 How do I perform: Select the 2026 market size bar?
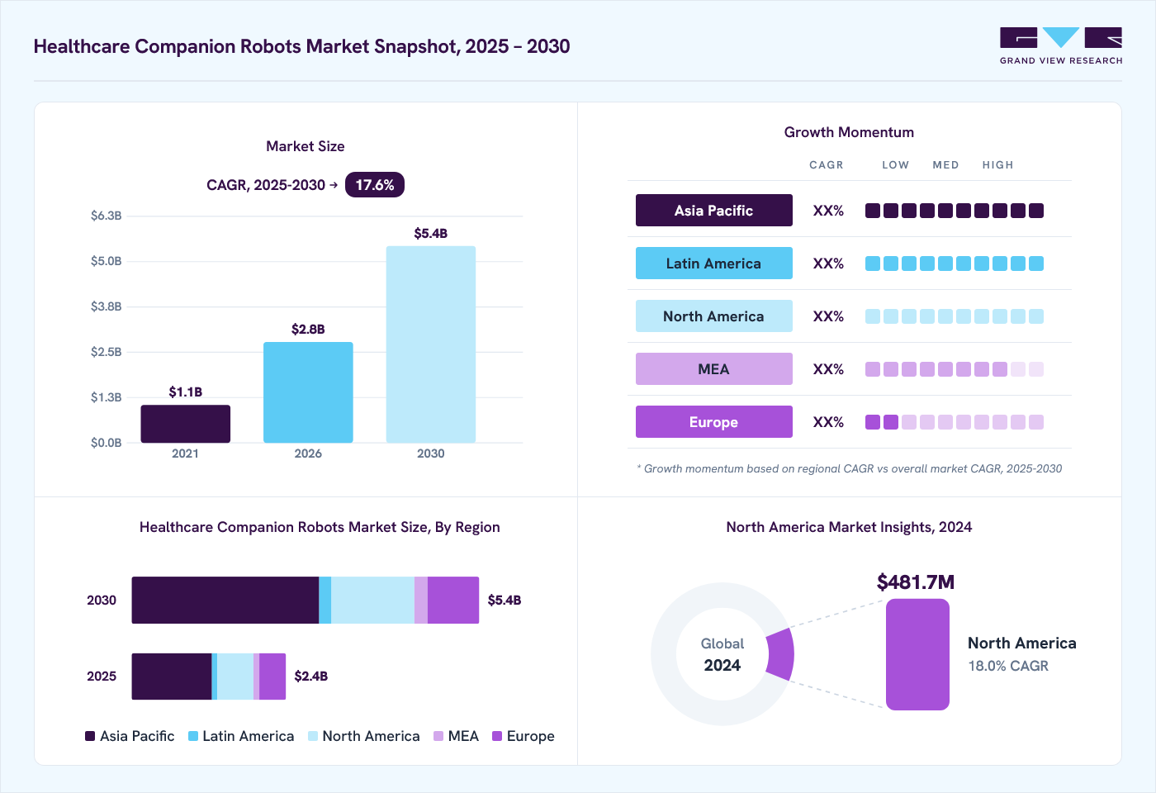308,392
